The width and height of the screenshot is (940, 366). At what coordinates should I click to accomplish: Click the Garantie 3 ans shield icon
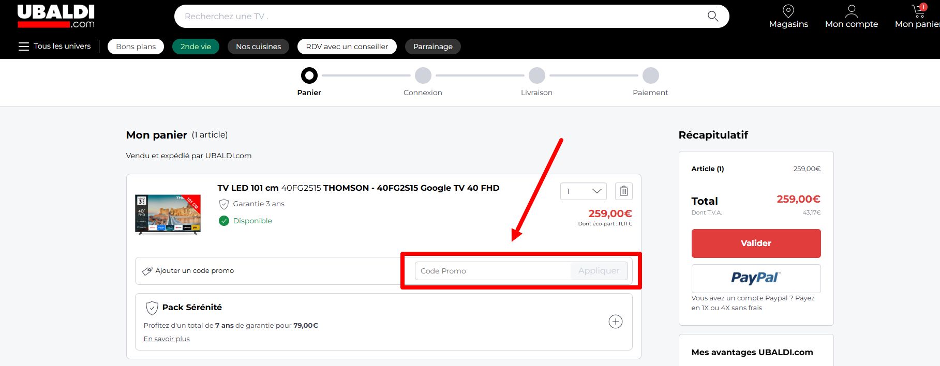pyautogui.click(x=224, y=204)
